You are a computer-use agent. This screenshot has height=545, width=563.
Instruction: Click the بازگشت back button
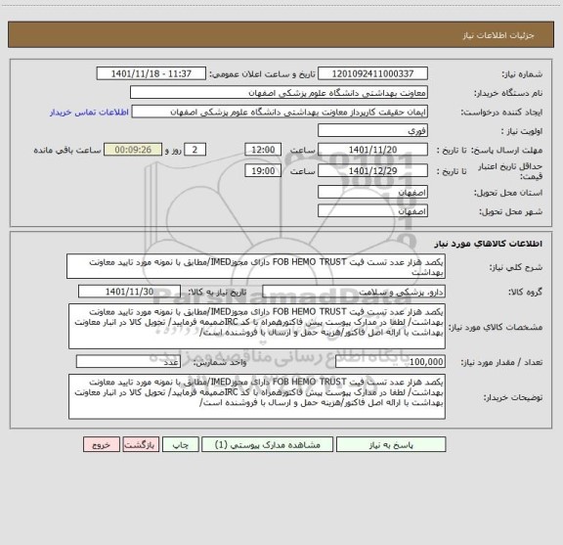coord(141,444)
